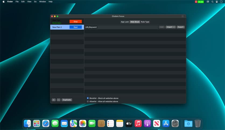Select the Blocklist radio button

tap(88, 98)
